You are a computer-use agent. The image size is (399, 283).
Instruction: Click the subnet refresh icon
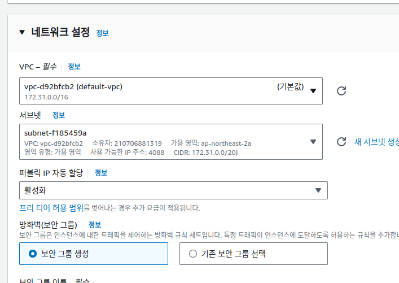click(341, 142)
